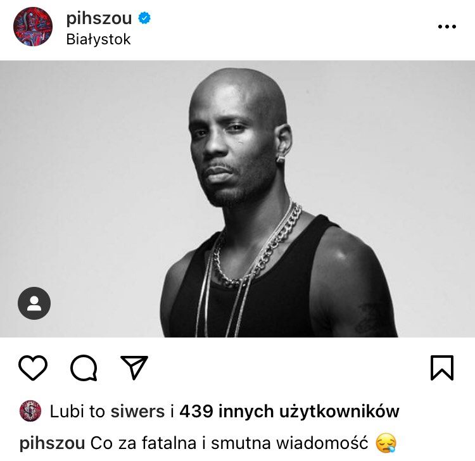Open siwers profile from the likes line
Image resolution: width=475 pixels, height=461 pixels.
point(137,412)
